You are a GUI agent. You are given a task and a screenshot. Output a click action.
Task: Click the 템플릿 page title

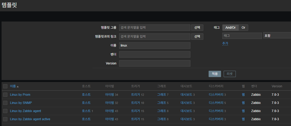click(x=9, y=5)
